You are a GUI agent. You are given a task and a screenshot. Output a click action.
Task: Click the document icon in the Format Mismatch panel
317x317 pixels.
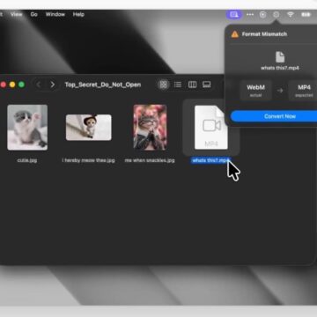click(280, 56)
